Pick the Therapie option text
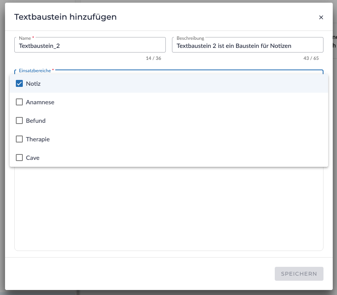337x295 pixels. click(38, 139)
